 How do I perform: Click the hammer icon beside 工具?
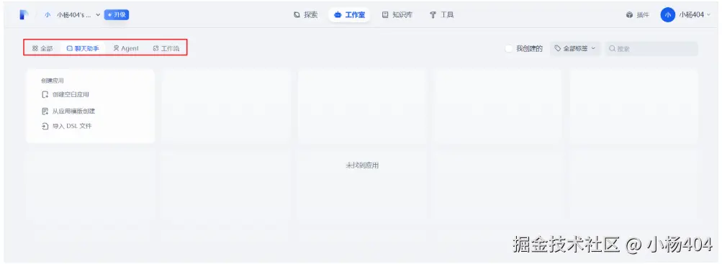coord(433,14)
